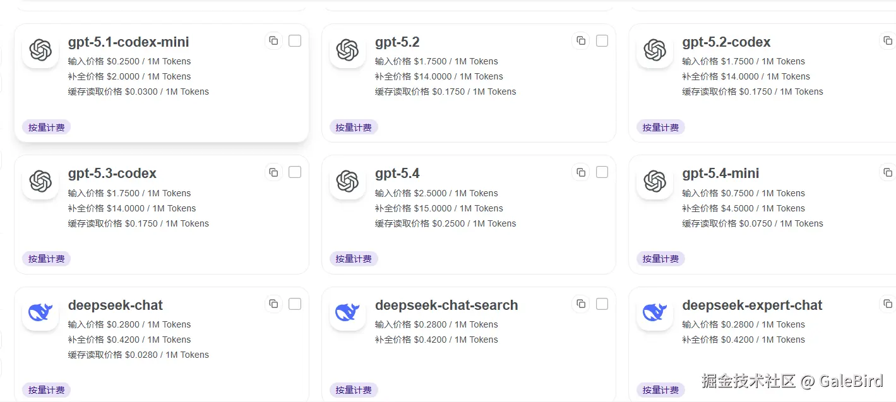
Task: Select gpt-5.3-codex completion price $14.0000 line
Action: 132,208
